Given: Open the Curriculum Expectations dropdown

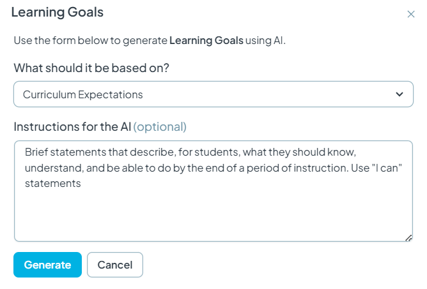Looking at the screenshot, I should [x=213, y=94].
